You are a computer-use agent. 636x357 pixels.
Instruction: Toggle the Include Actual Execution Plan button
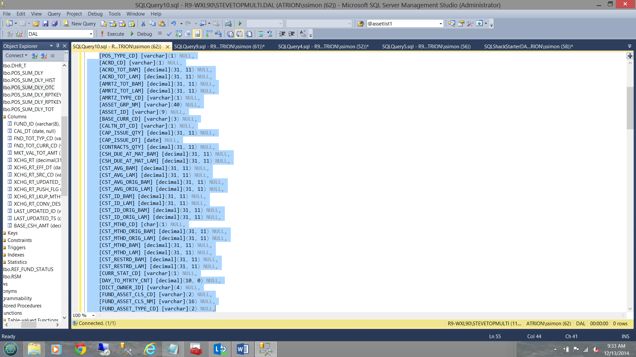point(209,34)
